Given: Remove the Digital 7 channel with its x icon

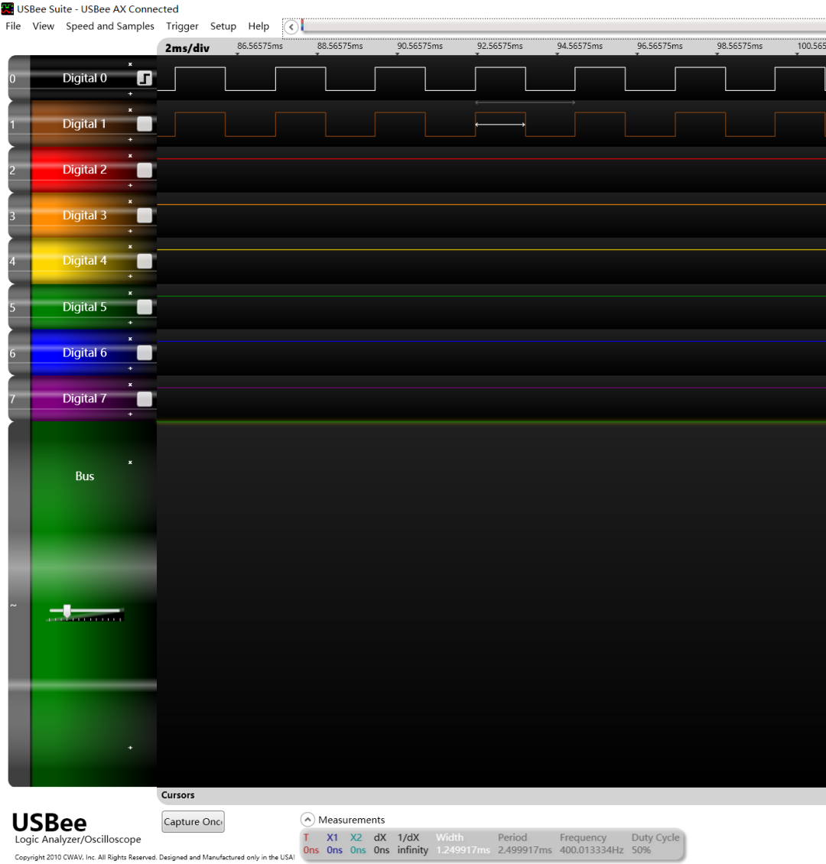Looking at the screenshot, I should tap(130, 385).
